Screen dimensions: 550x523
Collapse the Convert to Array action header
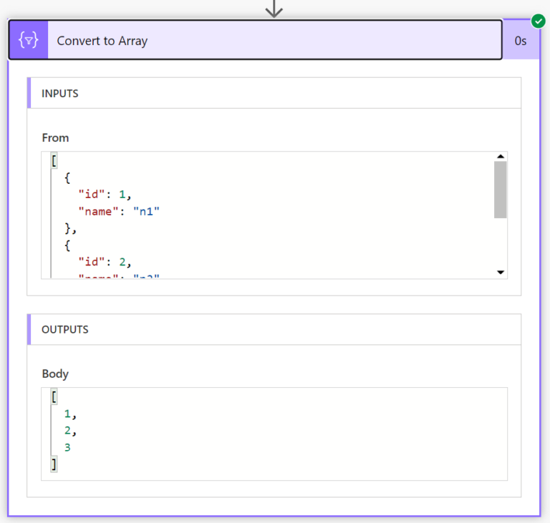[x=272, y=40]
